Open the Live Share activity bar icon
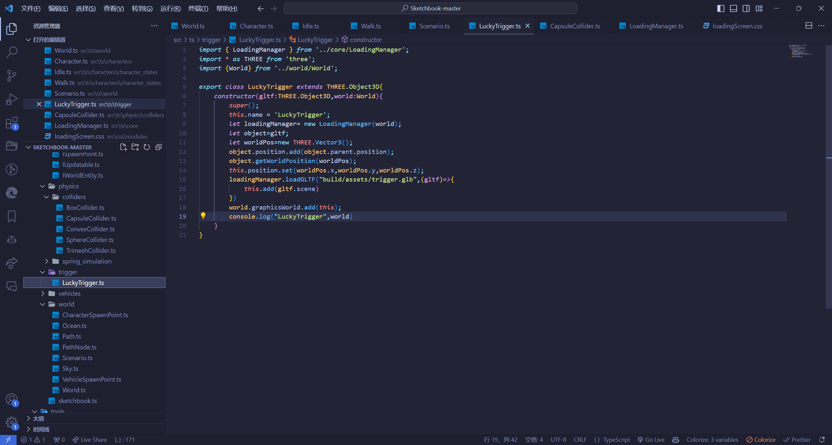This screenshot has width=832, height=445. pos(12,263)
